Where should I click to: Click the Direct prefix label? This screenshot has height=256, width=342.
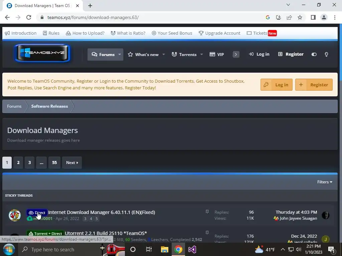[37, 212]
